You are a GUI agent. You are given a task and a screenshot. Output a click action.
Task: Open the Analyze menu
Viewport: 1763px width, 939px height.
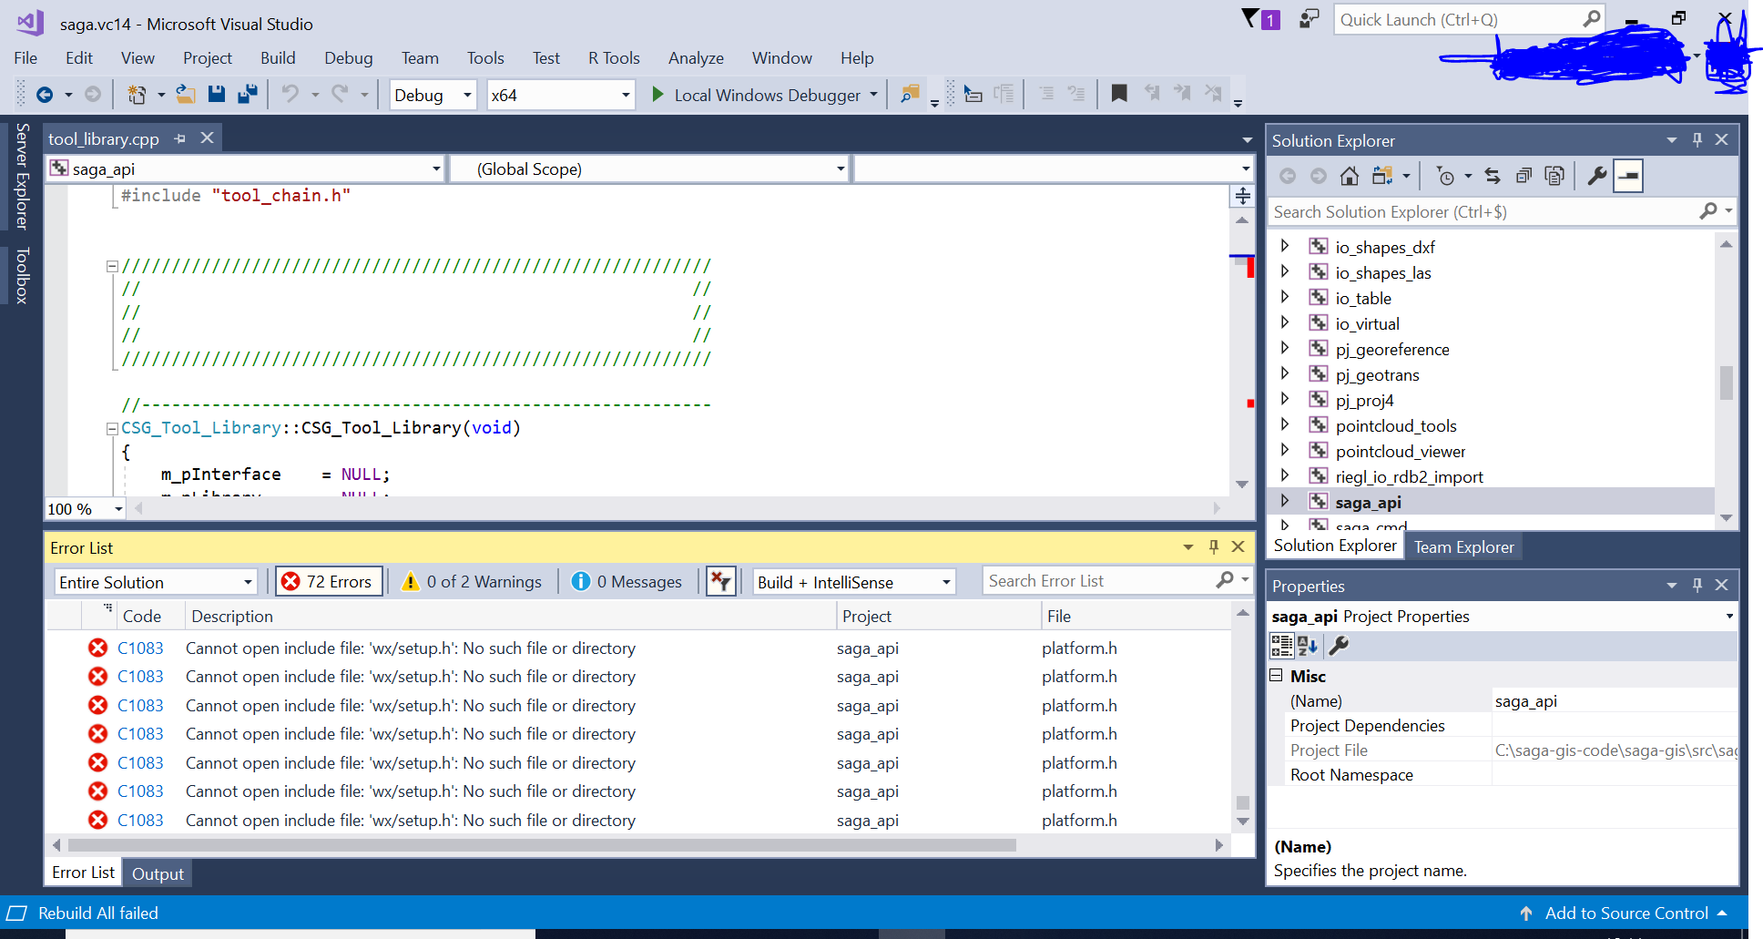click(696, 58)
